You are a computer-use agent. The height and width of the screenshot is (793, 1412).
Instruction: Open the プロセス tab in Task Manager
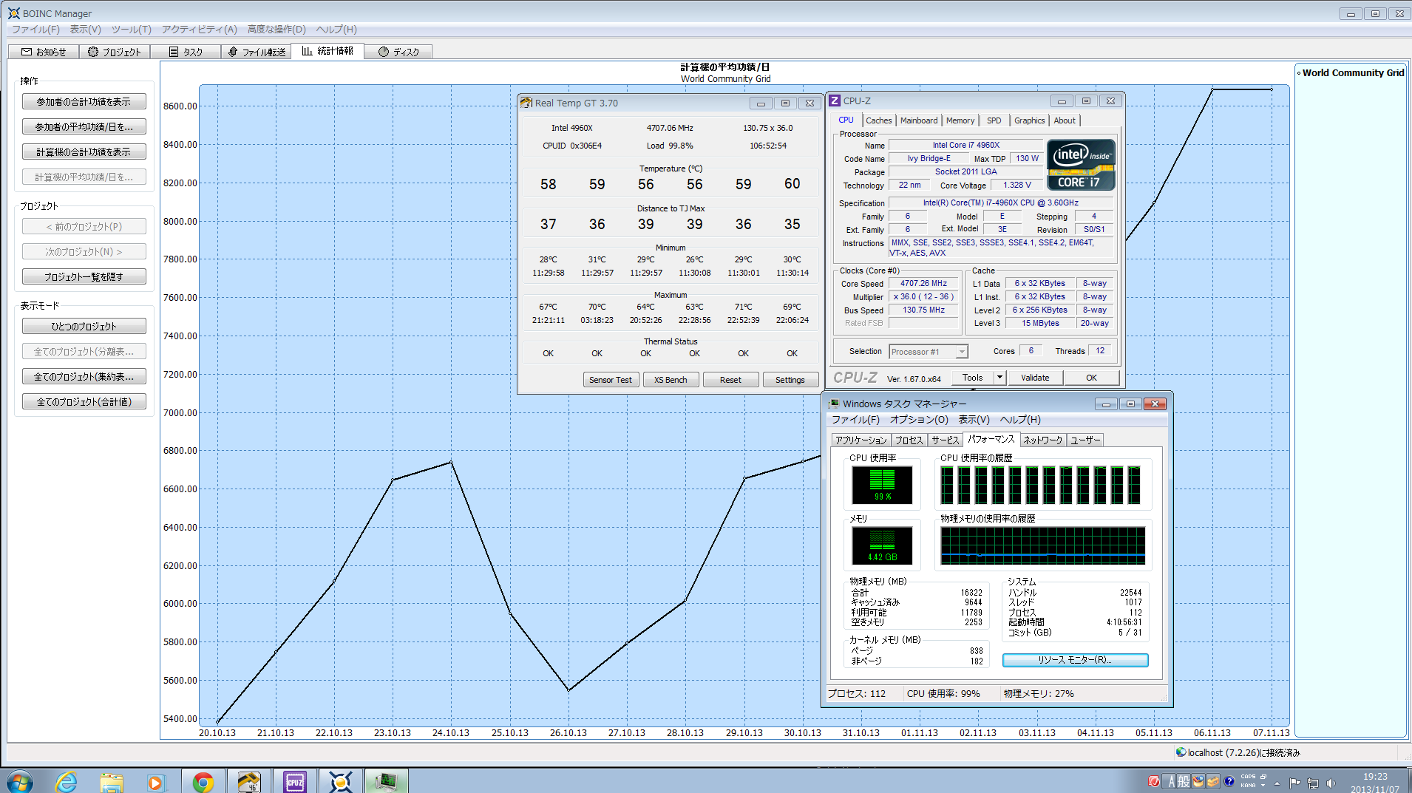pos(909,440)
